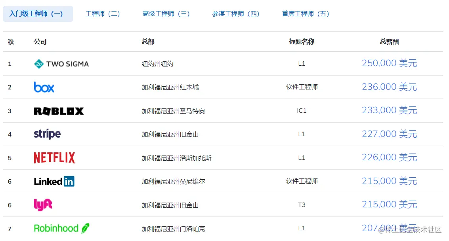Click LinkedIn's 215,000 美元 salary link
449x241 pixels.
coord(390,181)
